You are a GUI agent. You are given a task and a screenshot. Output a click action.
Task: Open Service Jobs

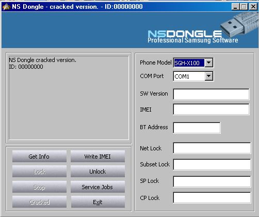click(98, 187)
